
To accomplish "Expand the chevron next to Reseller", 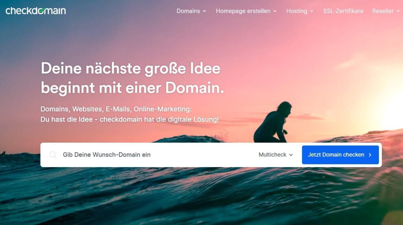I will point(398,11).
